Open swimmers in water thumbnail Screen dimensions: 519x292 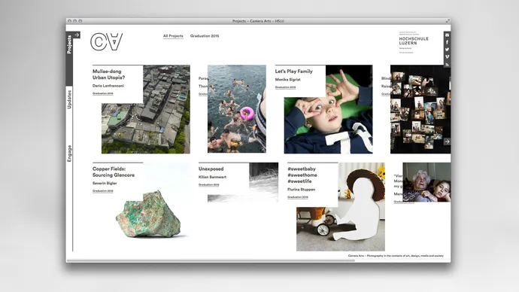(237, 109)
